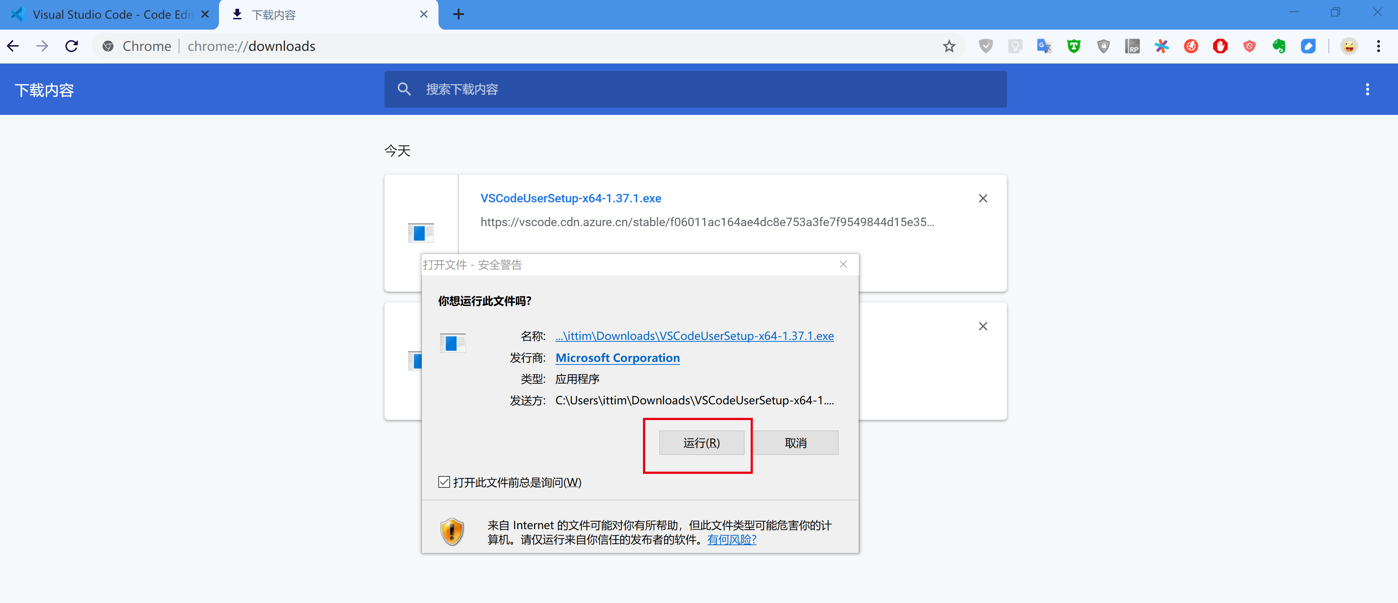Click the search magnifier icon in downloads
This screenshot has width=1398, height=603.
point(405,88)
